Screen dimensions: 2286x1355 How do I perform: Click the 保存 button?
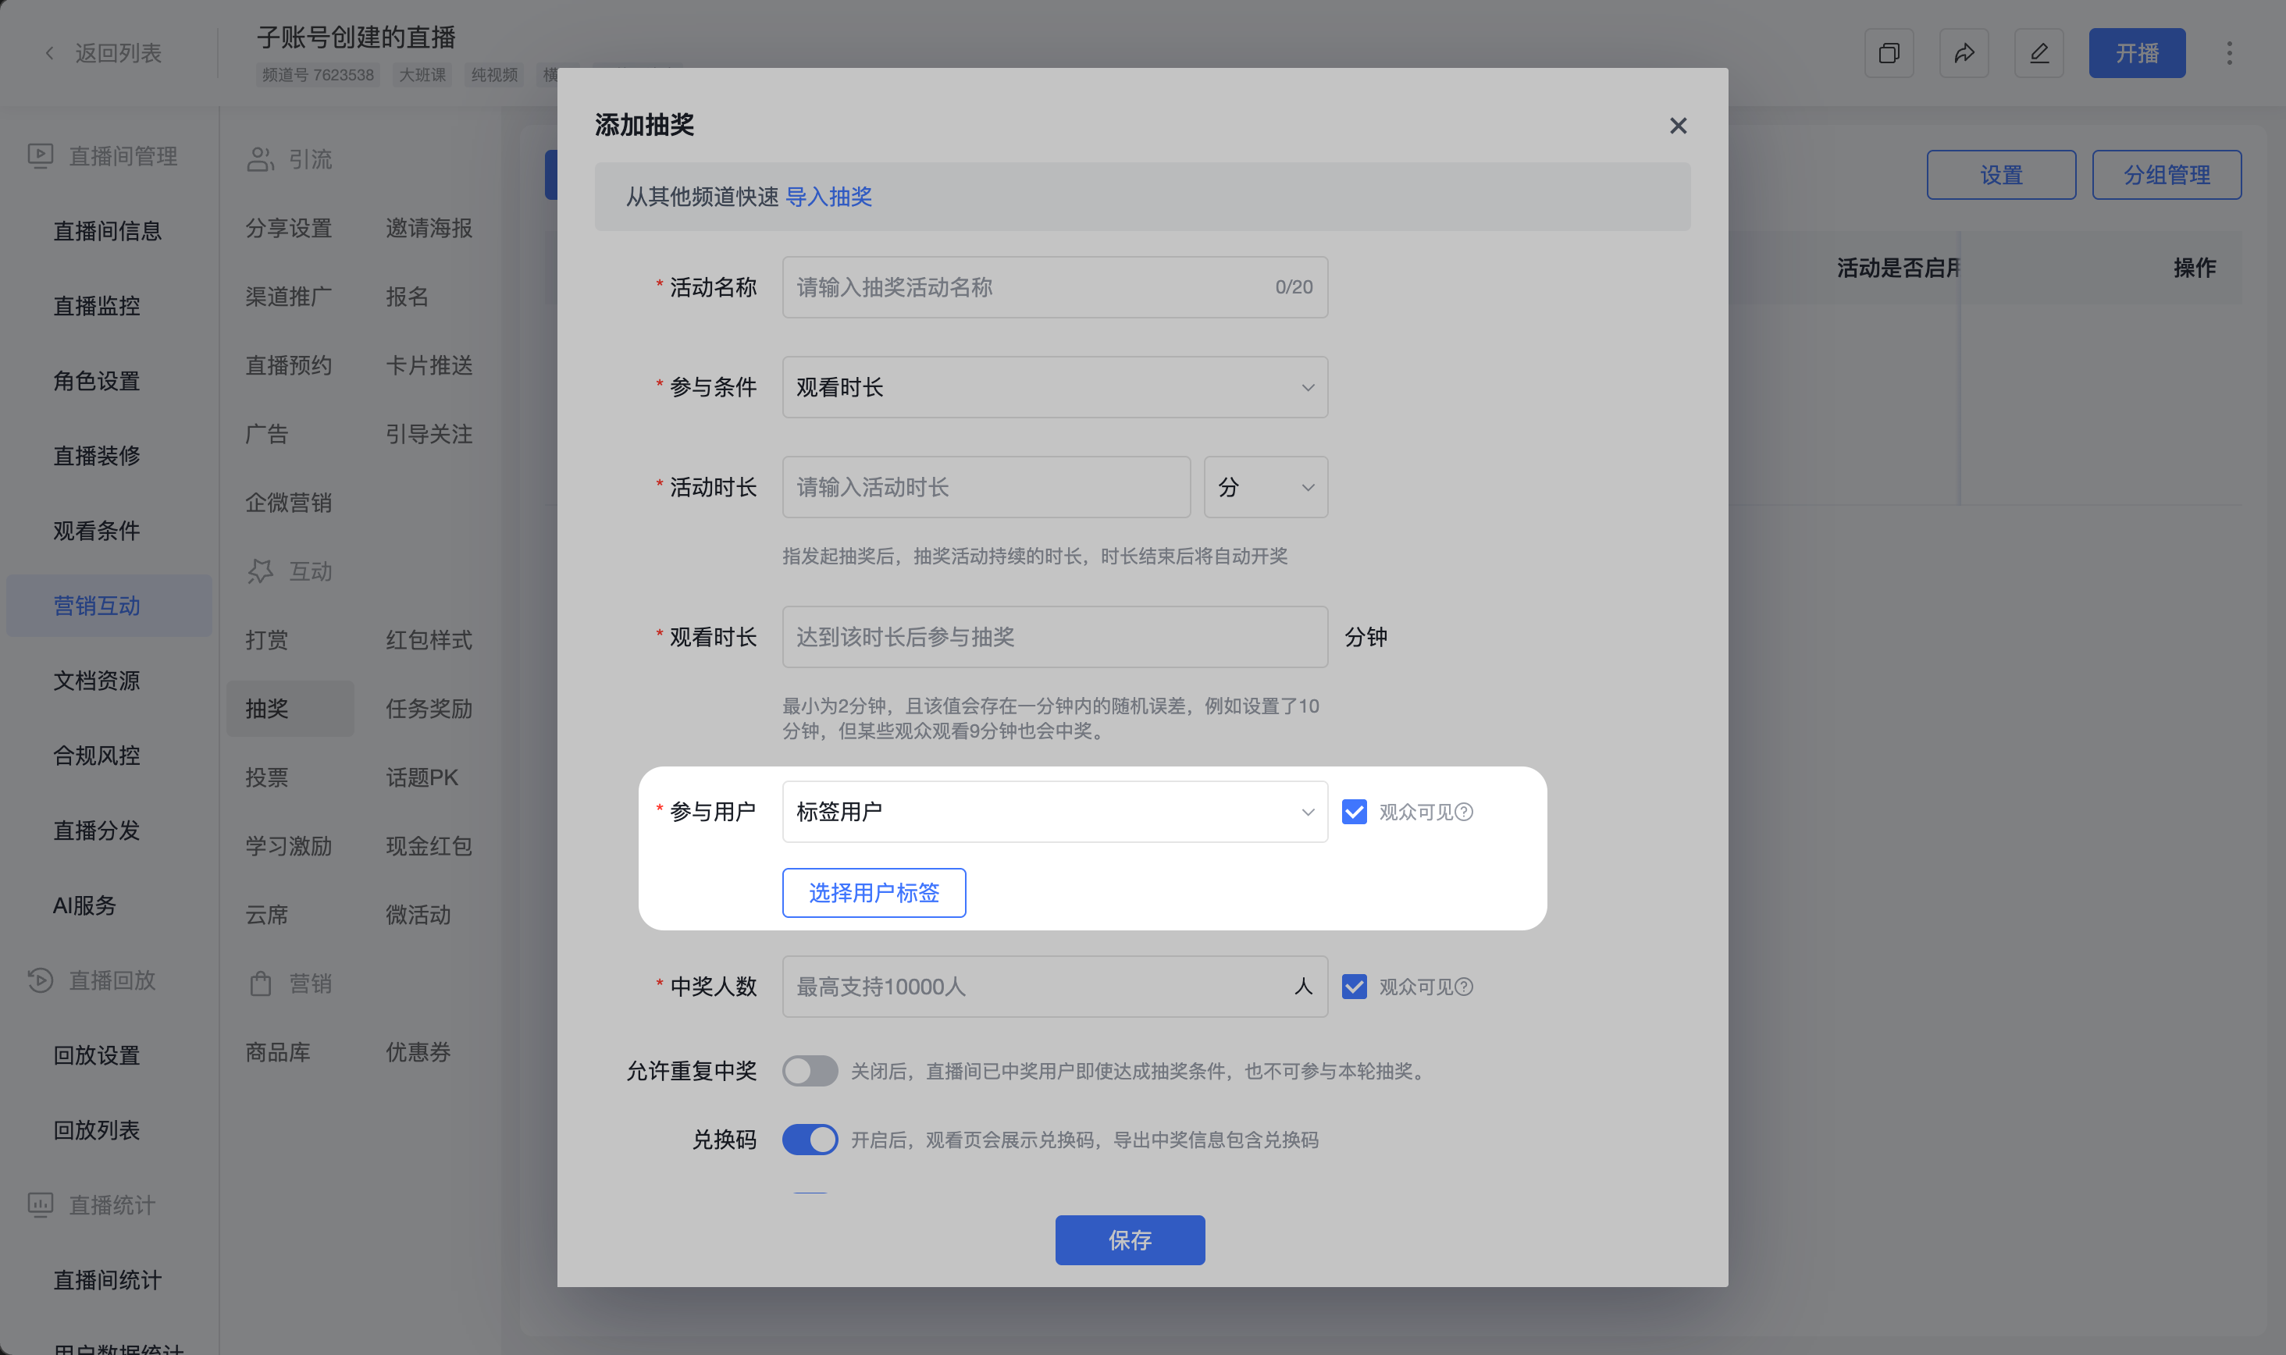pos(1130,1240)
